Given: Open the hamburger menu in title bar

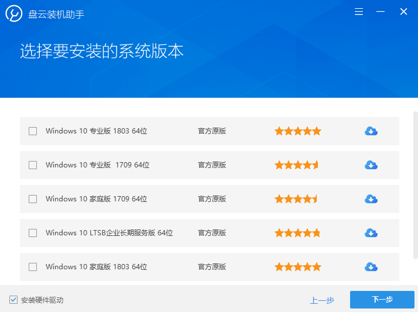Looking at the screenshot, I should 359,12.
